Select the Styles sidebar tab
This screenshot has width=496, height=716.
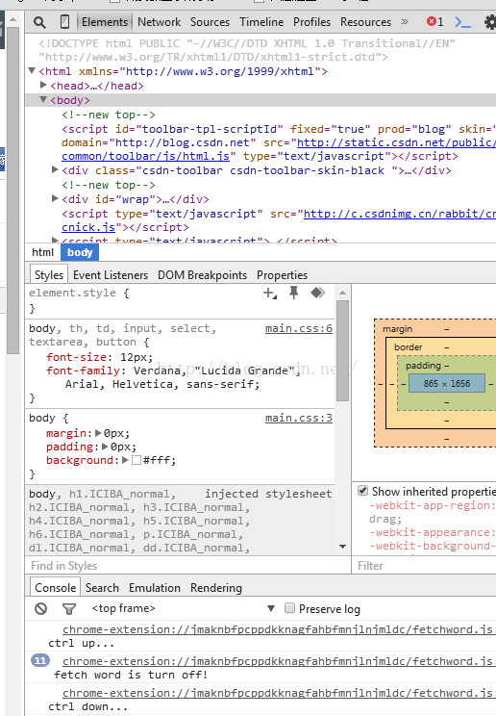click(x=49, y=275)
